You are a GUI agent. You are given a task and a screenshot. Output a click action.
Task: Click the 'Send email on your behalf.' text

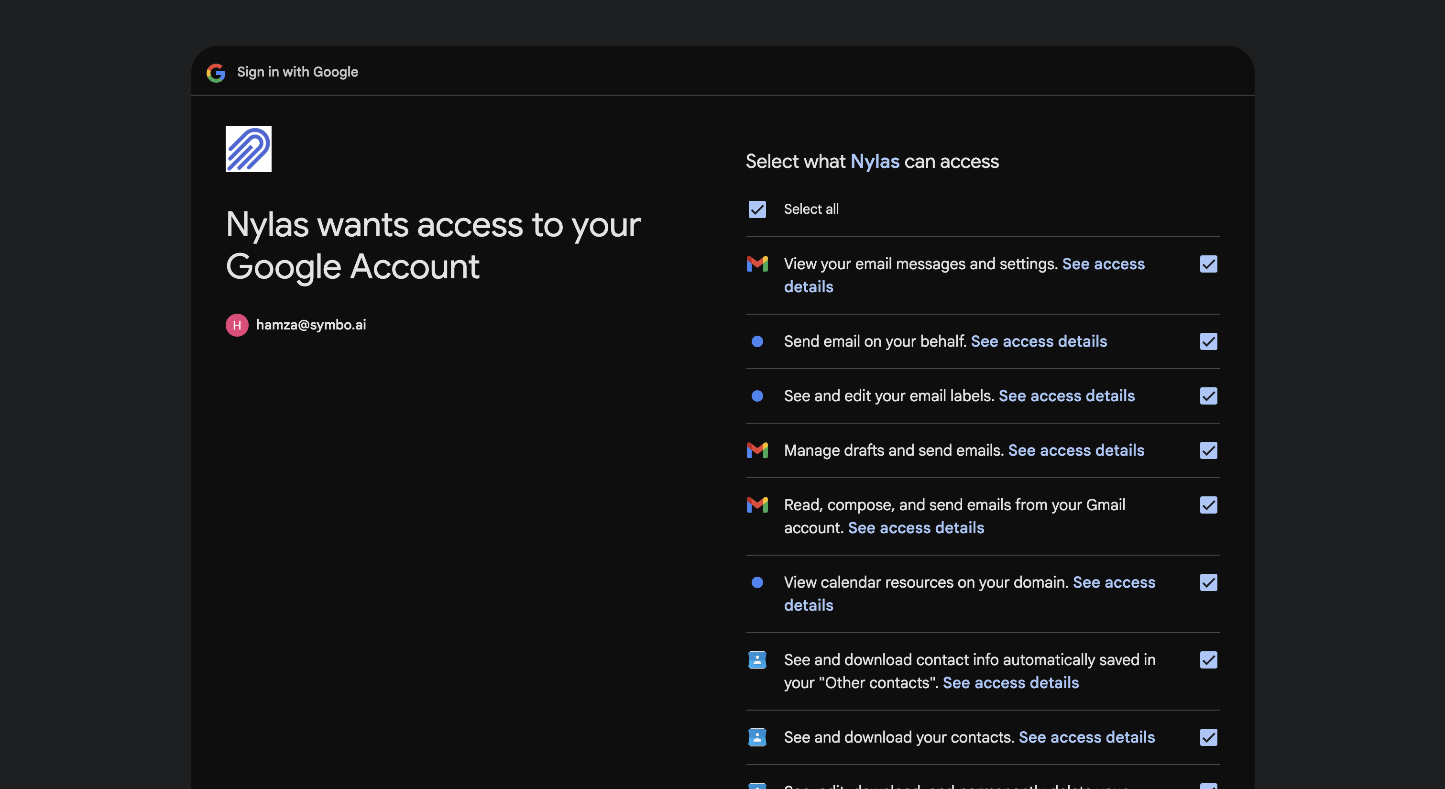click(875, 341)
